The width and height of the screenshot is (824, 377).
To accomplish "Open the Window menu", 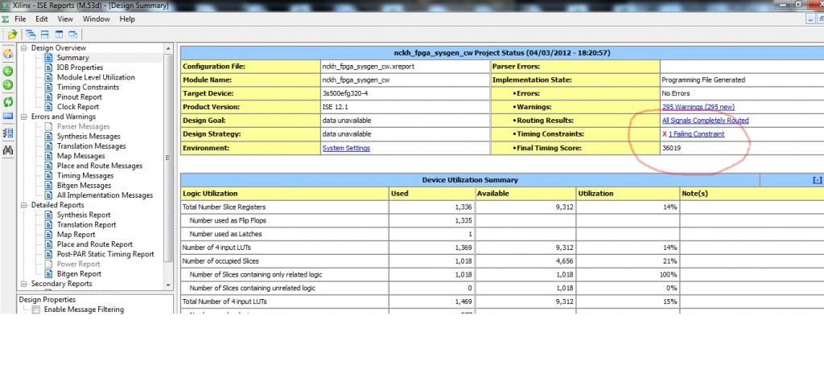I will coord(97,19).
